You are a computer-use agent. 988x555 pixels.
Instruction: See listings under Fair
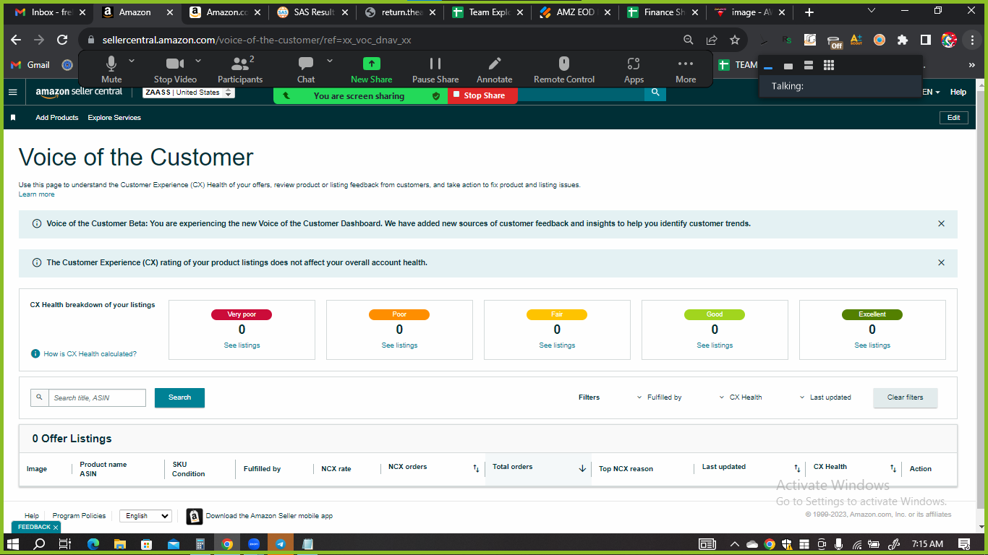pos(557,345)
